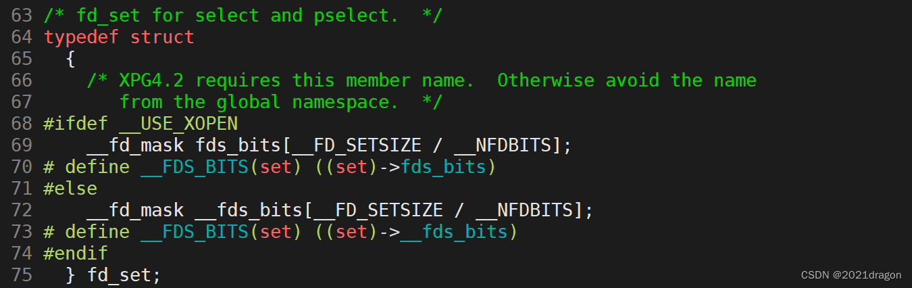912x288 pixels.
Task: Click line number 75 in the gutter
Action: (x=22, y=275)
